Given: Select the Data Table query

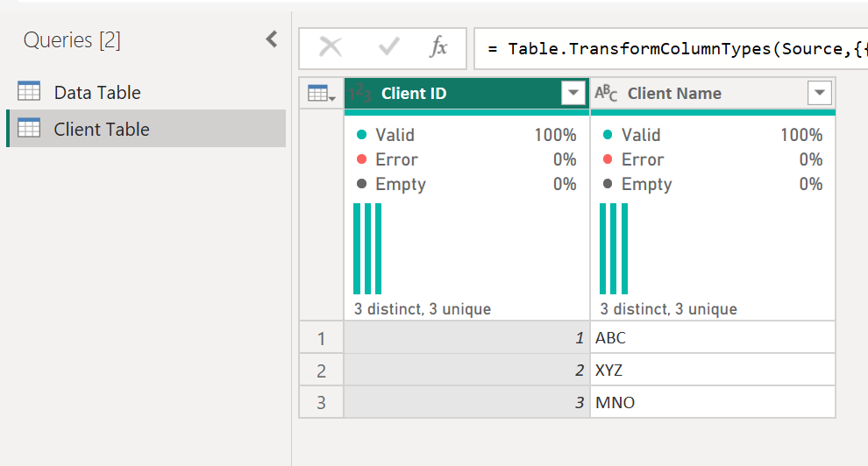Looking at the screenshot, I should (x=146, y=92).
